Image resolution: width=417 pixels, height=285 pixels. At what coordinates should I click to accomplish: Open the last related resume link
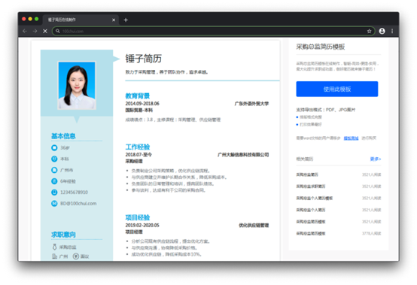(x=311, y=233)
